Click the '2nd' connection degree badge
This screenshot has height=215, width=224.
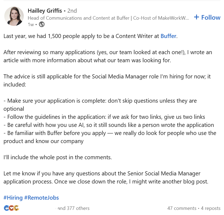72,11
